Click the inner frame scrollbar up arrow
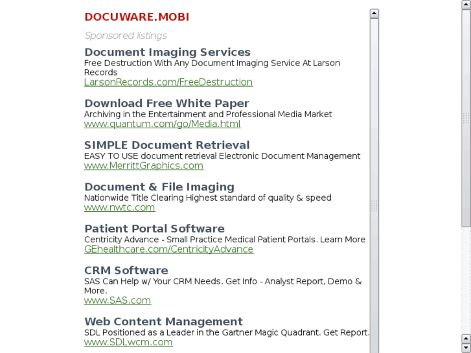 (x=374, y=14)
